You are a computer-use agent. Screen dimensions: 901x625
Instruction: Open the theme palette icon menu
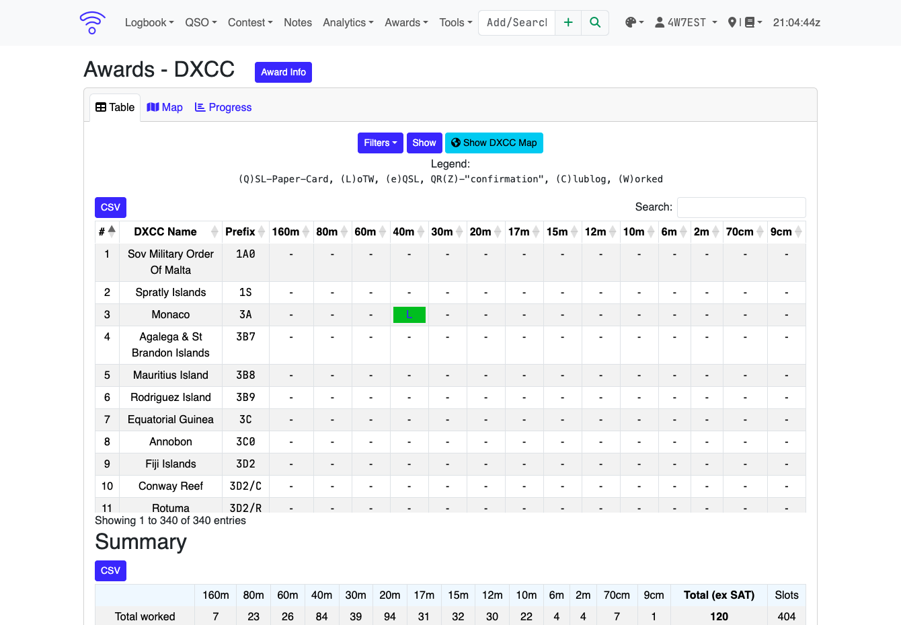point(634,22)
